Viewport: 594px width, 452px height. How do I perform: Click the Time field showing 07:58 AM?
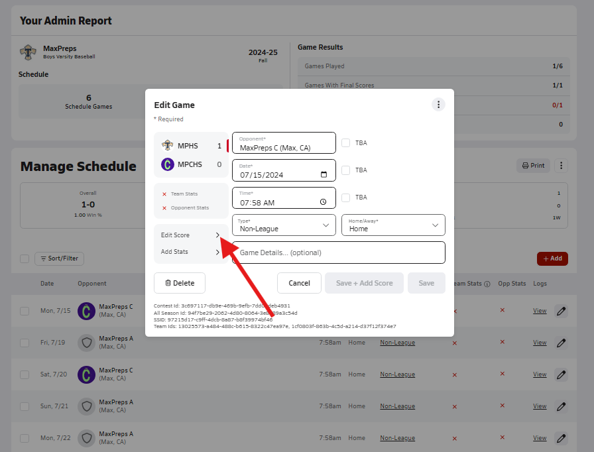click(x=284, y=198)
